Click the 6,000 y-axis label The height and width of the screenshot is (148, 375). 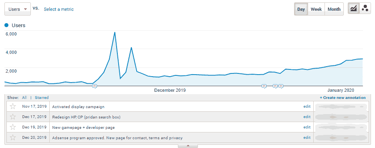point(11,34)
